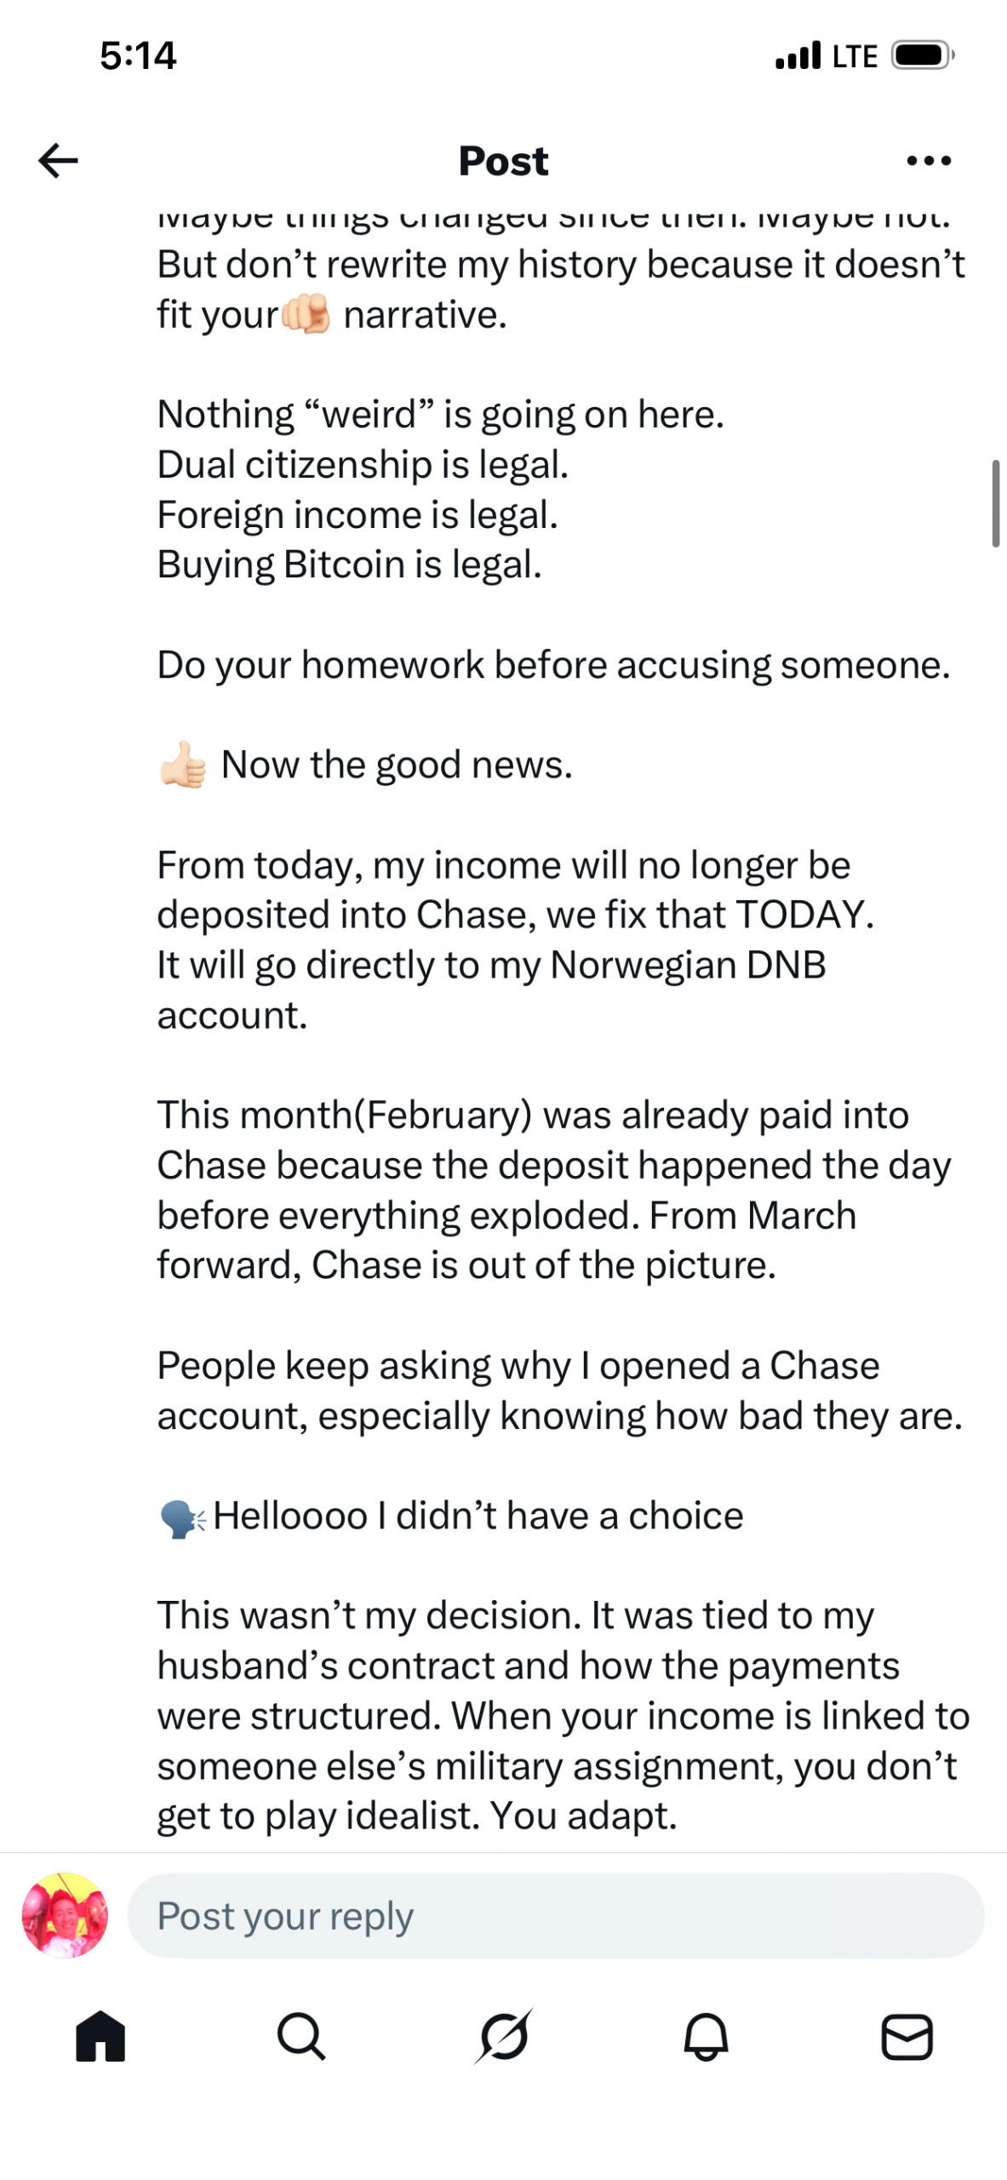Tap 'Do your homework before accusing someone.' text
The height and width of the screenshot is (2180, 1007).
[553, 665]
